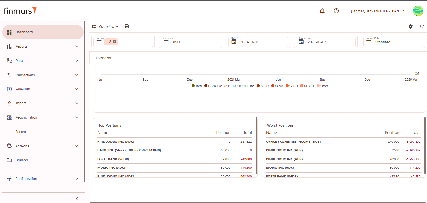Toggle the ALPD series in legend
This screenshot has width=427, height=203.
(263, 86)
